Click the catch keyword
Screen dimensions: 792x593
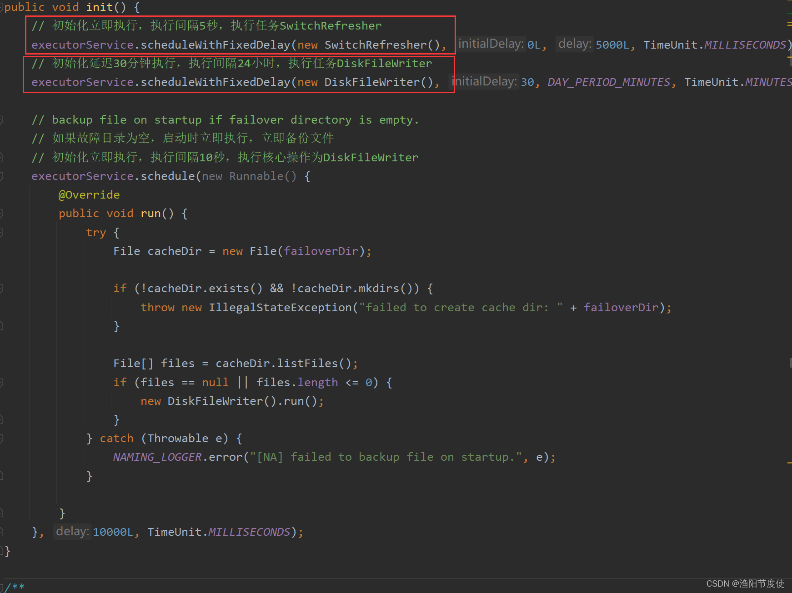click(116, 439)
